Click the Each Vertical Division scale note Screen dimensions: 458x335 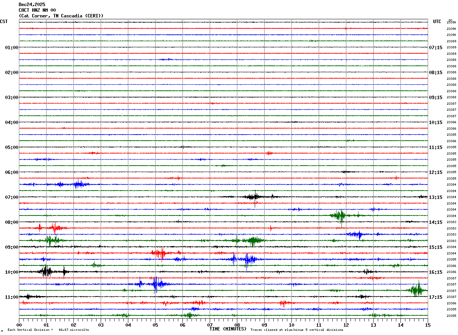[x=48, y=330]
